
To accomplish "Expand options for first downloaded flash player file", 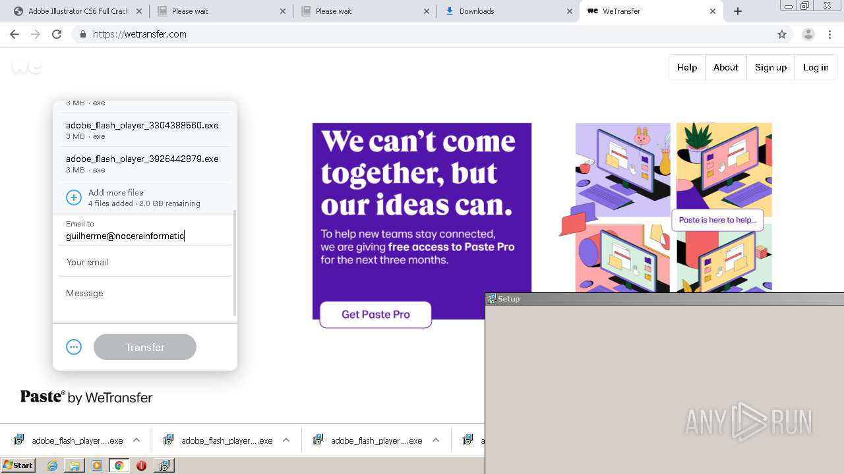I will [x=136, y=440].
